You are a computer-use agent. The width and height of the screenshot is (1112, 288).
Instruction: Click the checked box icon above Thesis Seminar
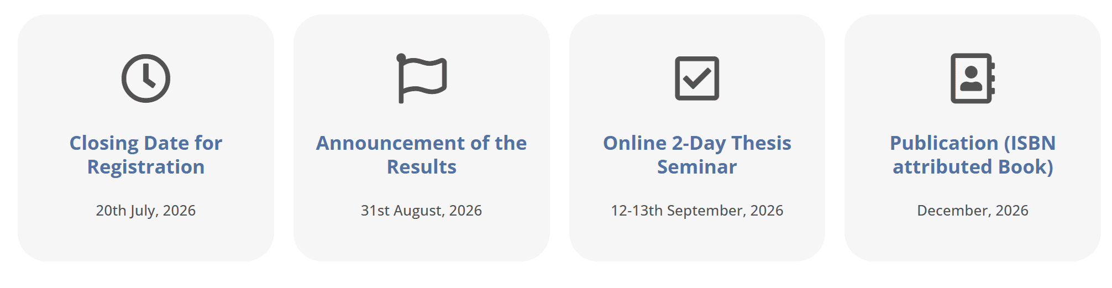pyautogui.click(x=697, y=78)
